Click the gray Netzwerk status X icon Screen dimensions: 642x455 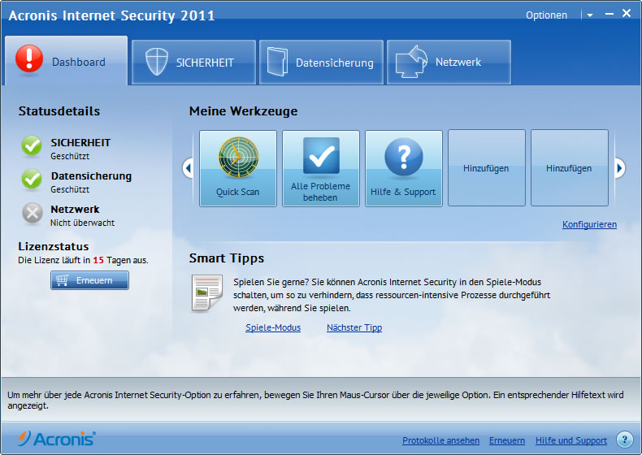(x=32, y=213)
